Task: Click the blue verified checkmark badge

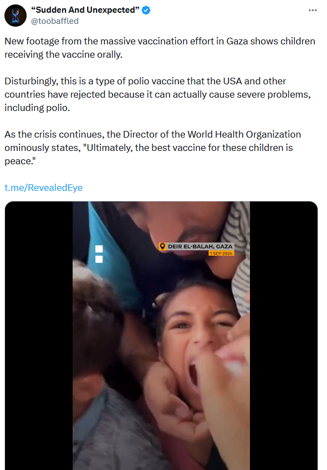Action: coord(146,10)
